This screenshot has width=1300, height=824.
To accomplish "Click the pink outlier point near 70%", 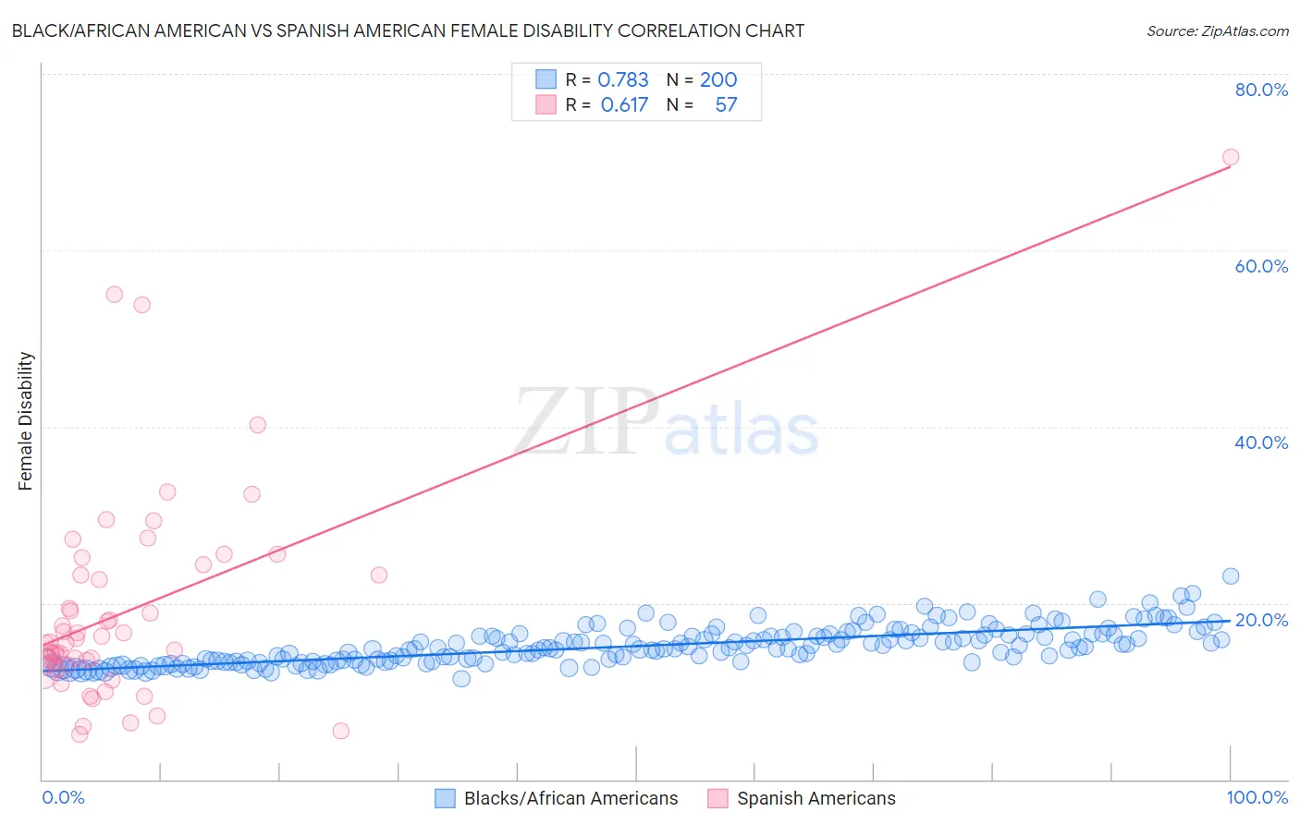I will (x=1231, y=157).
